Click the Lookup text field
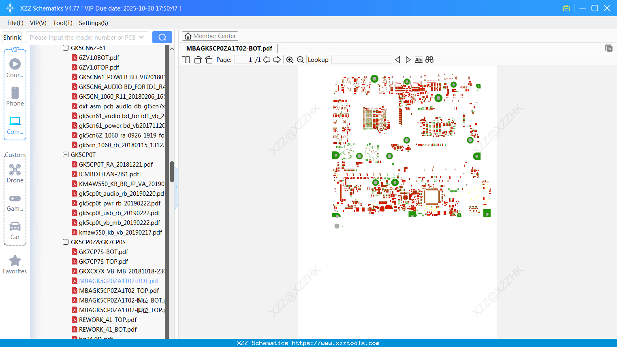The image size is (617, 347). [362, 60]
